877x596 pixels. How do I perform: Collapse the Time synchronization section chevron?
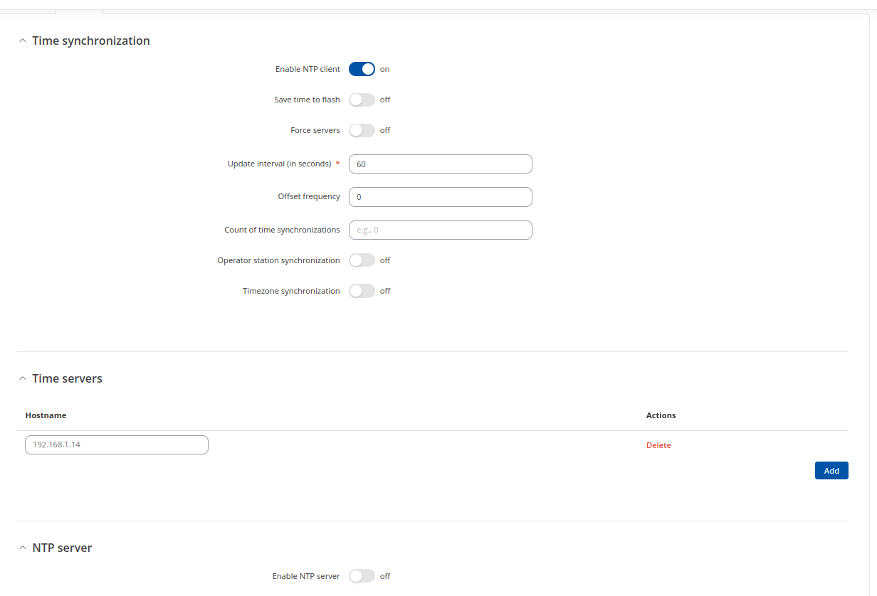[x=22, y=41]
